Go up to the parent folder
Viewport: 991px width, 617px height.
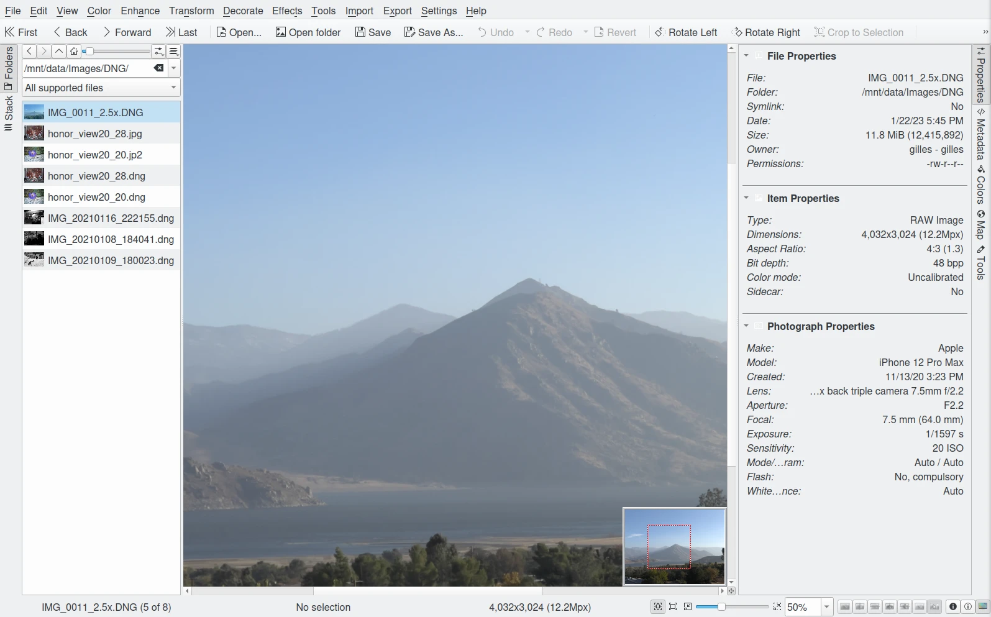58,51
